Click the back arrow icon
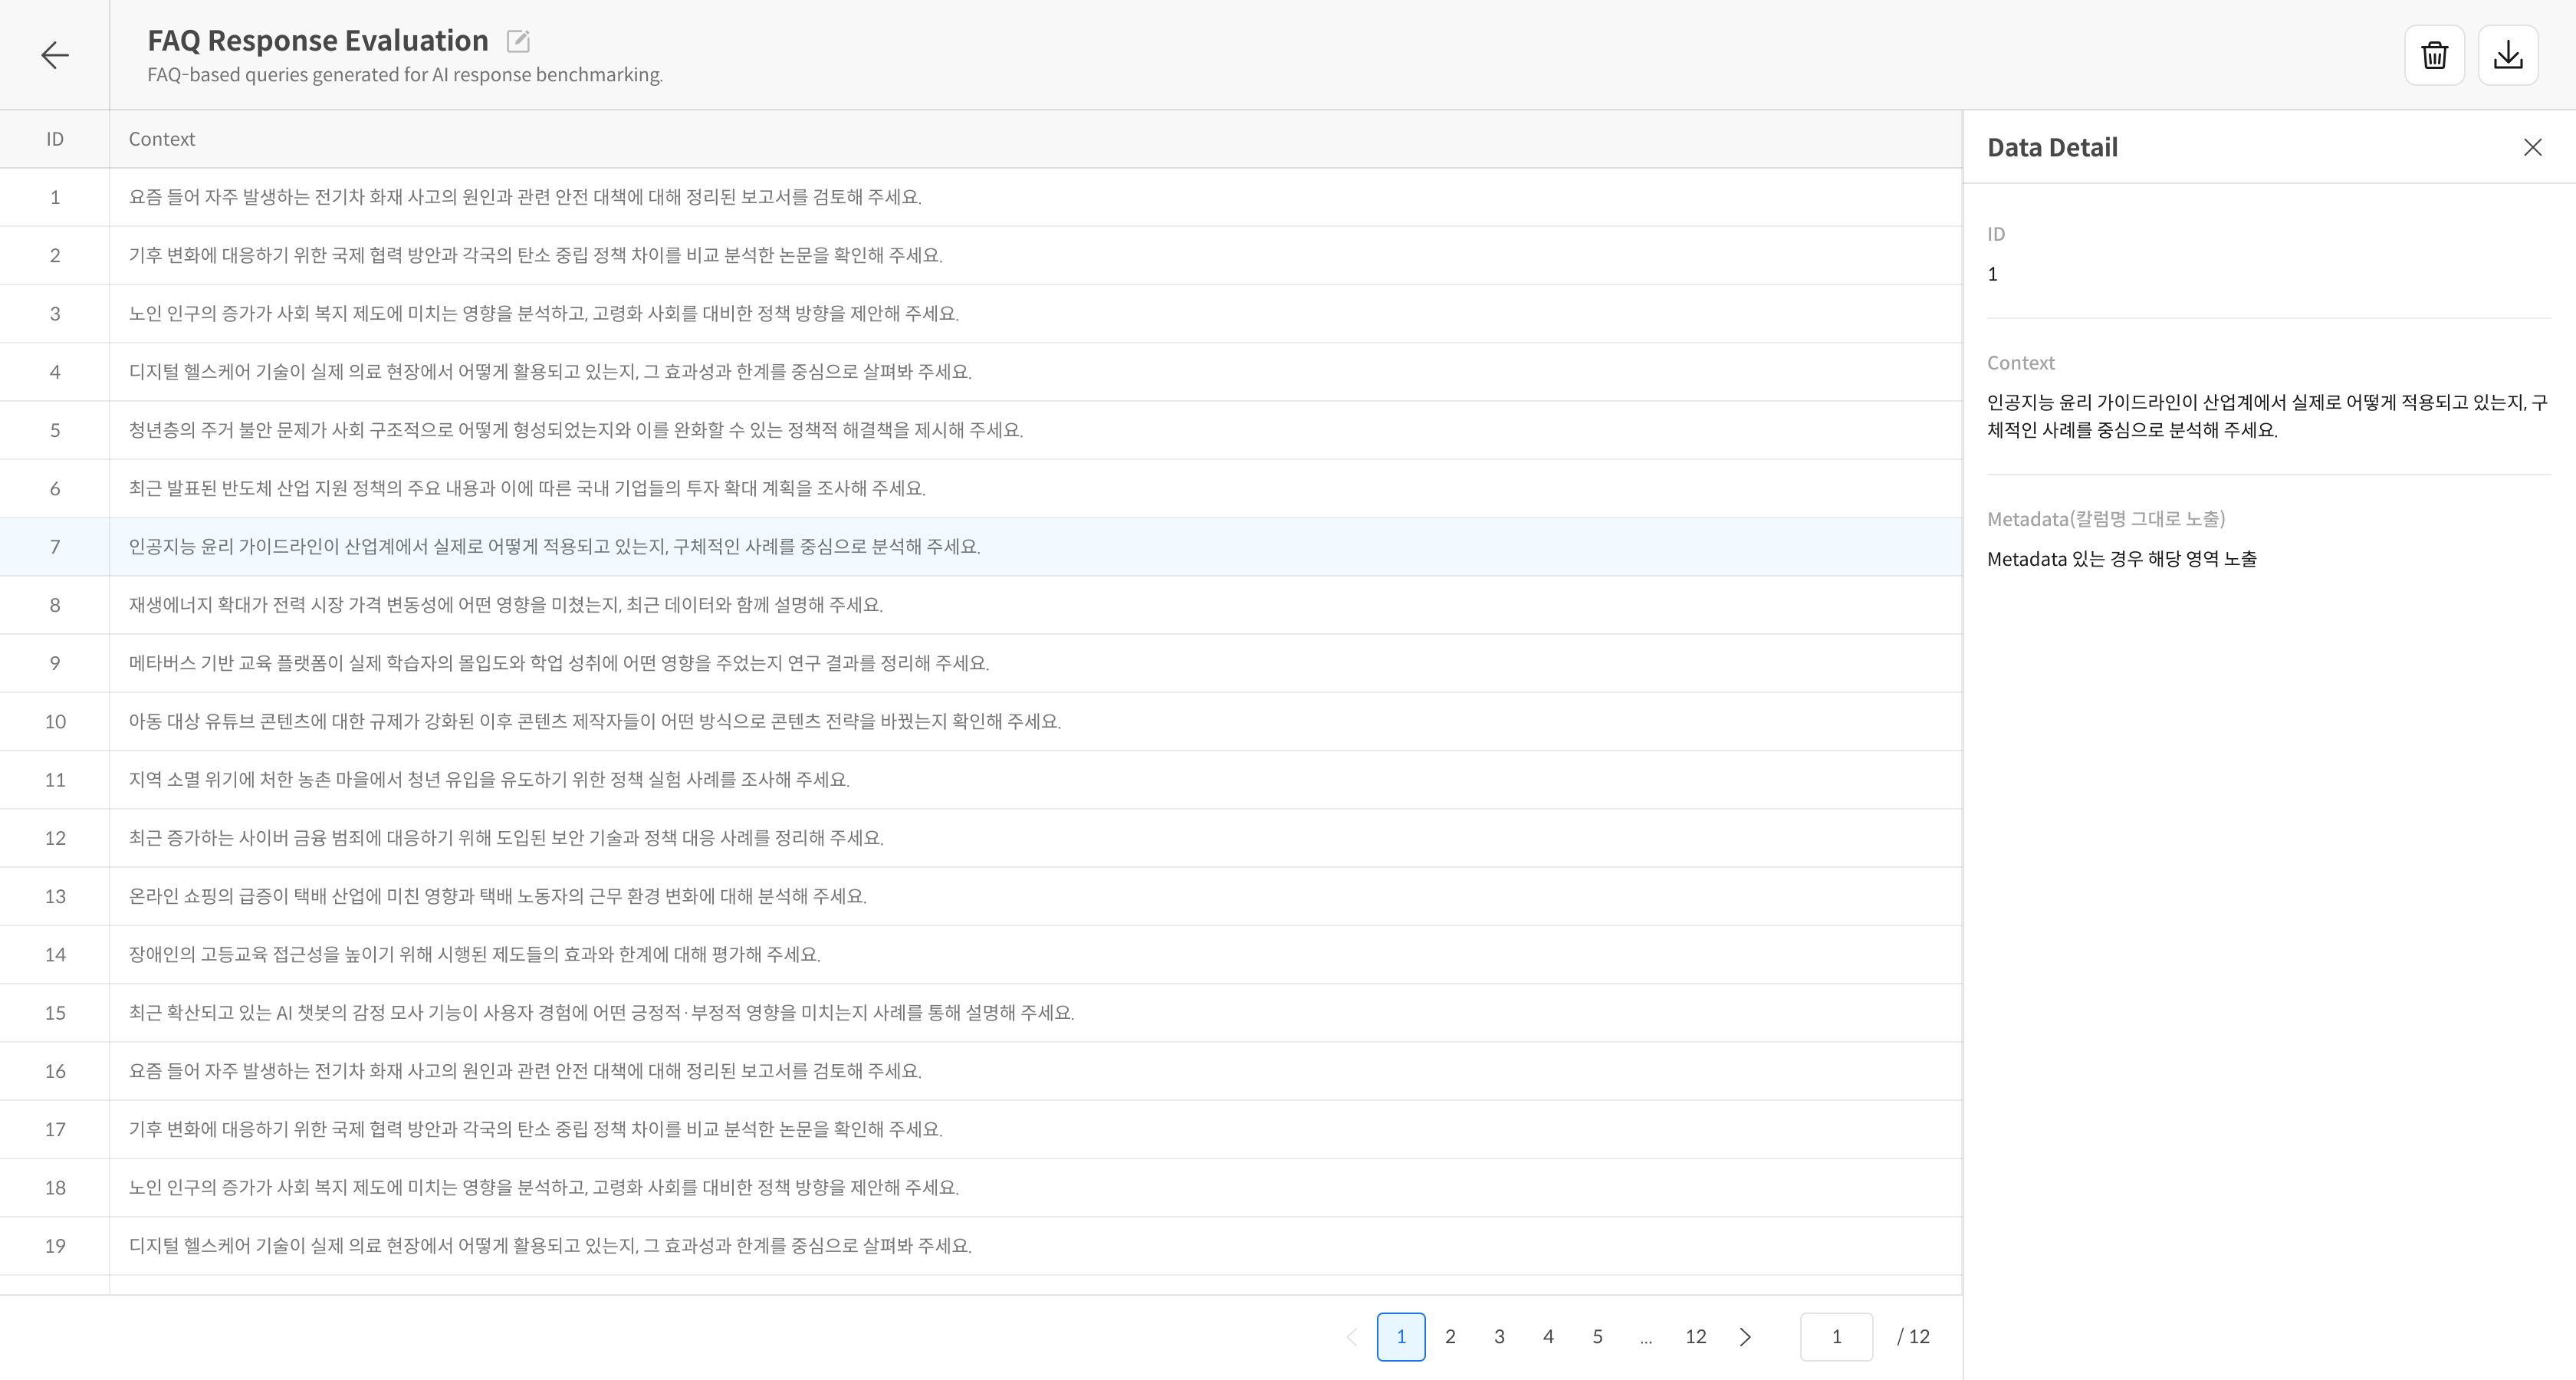This screenshot has width=2576, height=1380. [55, 55]
